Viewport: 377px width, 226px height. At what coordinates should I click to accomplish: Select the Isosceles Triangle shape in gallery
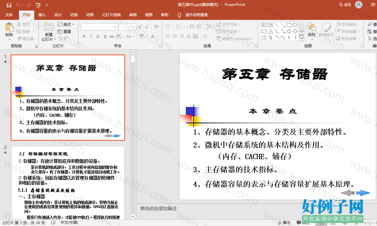pyautogui.click(x=271, y=31)
